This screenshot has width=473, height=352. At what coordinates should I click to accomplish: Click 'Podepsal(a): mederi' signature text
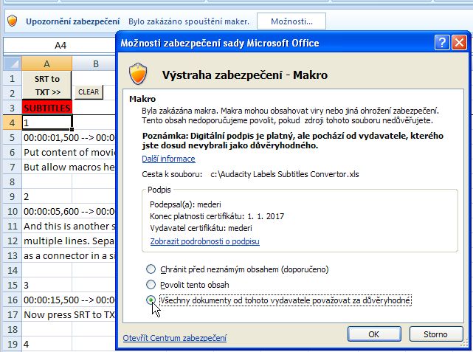[x=185, y=204]
